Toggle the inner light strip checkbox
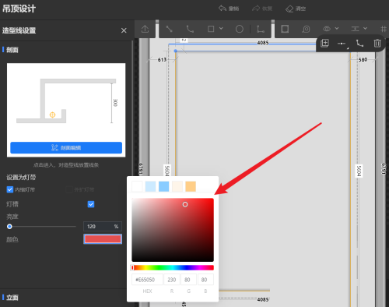This screenshot has width=389, height=307. pos(10,189)
